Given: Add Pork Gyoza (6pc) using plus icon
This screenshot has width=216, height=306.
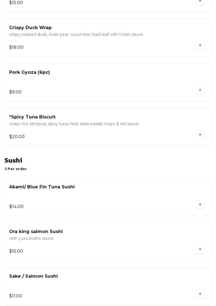Looking at the screenshot, I should [200, 90].
